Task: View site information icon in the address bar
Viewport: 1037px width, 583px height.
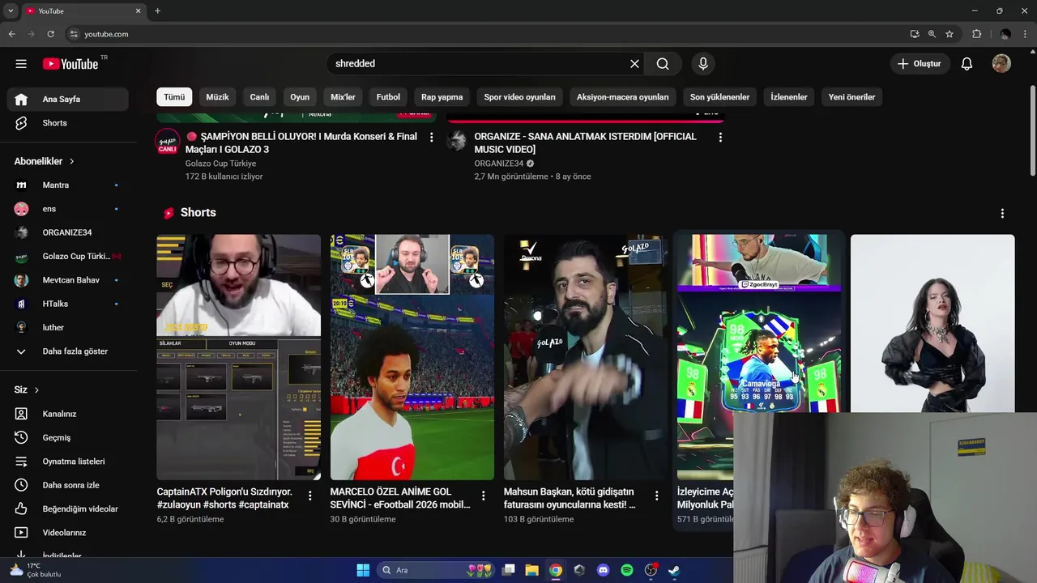Action: click(x=74, y=34)
